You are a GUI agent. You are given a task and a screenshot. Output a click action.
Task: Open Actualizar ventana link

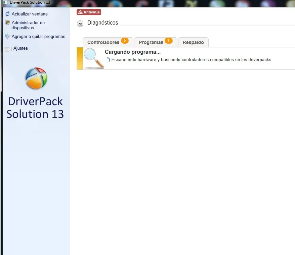point(30,14)
